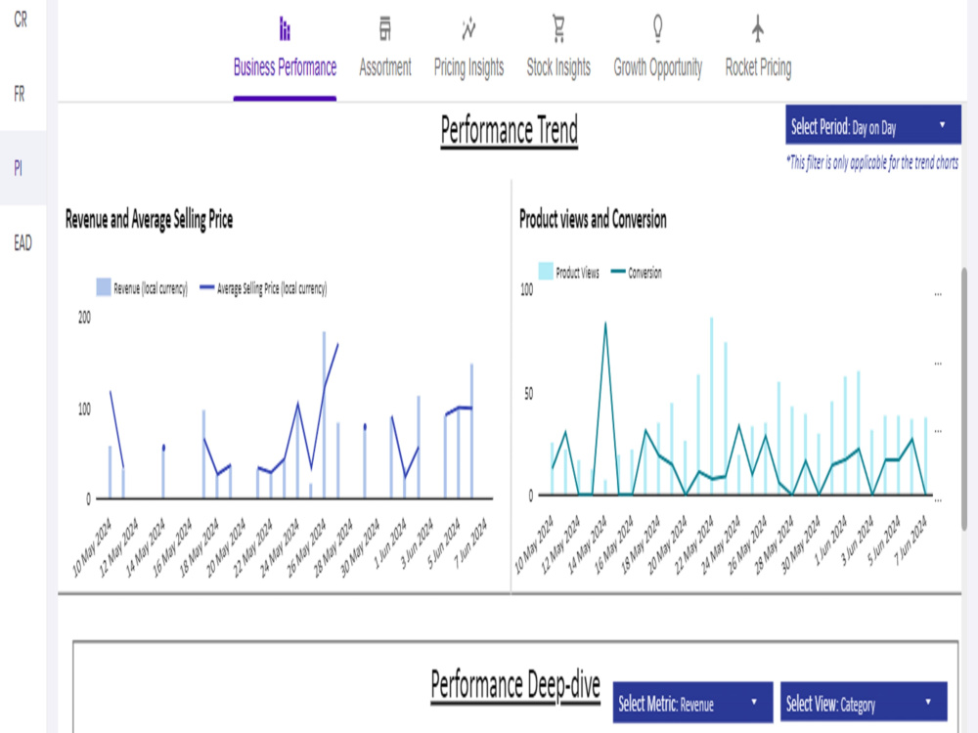978x733 pixels.
Task: Go to the Growth Opportunity tab
Action: (x=657, y=56)
